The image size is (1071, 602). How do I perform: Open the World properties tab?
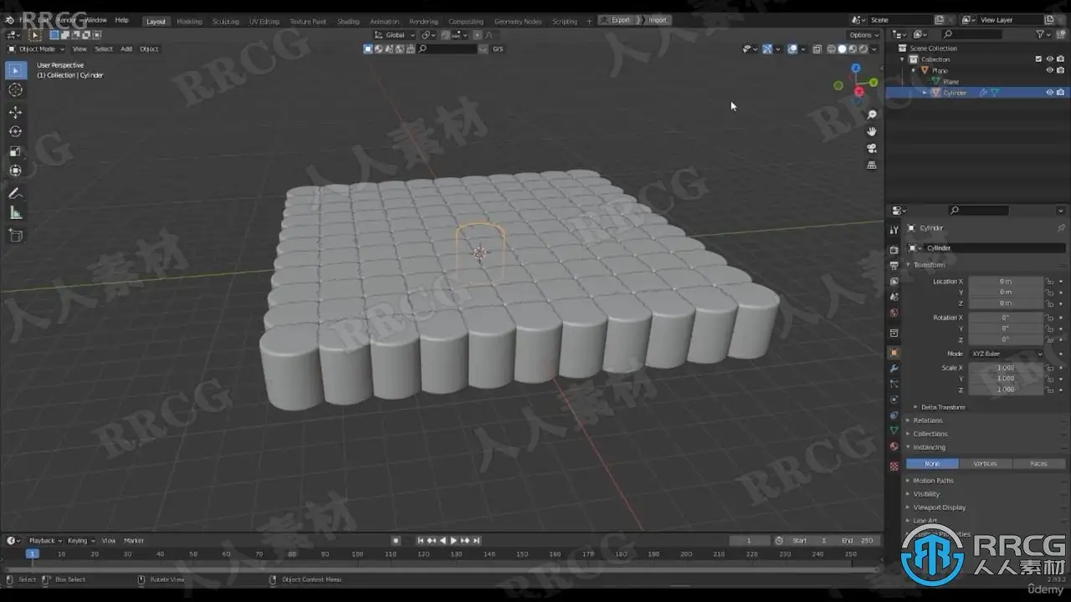(x=894, y=313)
